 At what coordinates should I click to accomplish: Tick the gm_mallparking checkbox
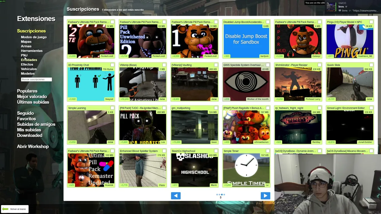216,108
